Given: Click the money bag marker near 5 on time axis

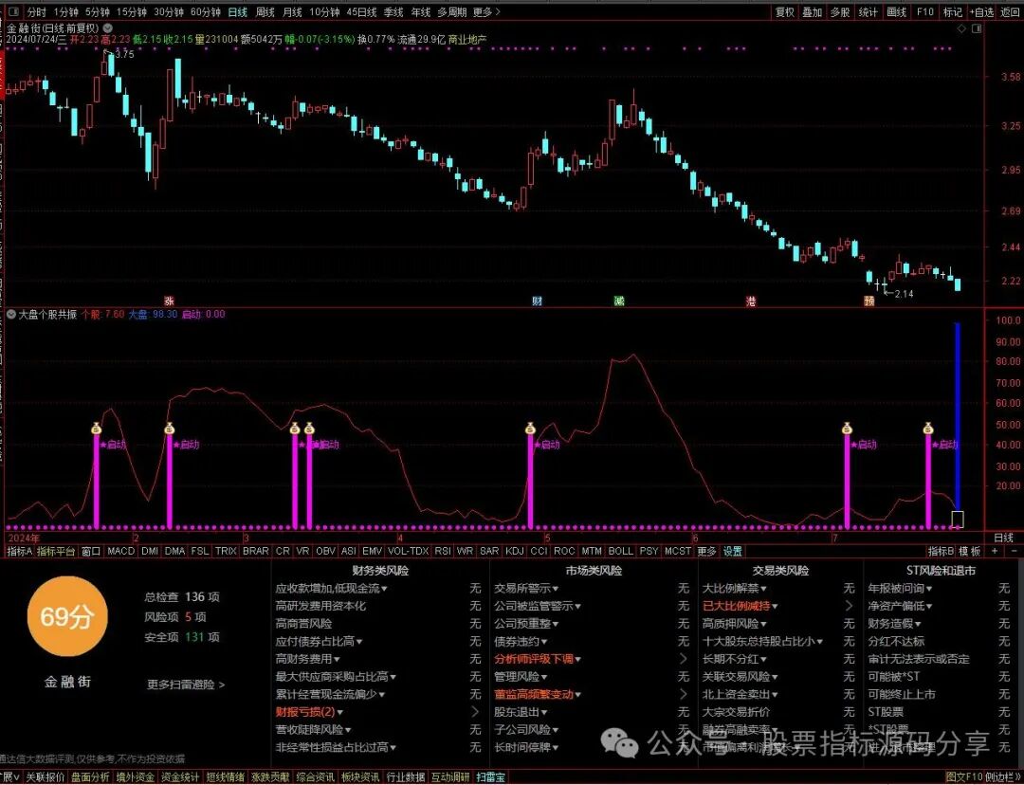Looking at the screenshot, I should (x=530, y=429).
